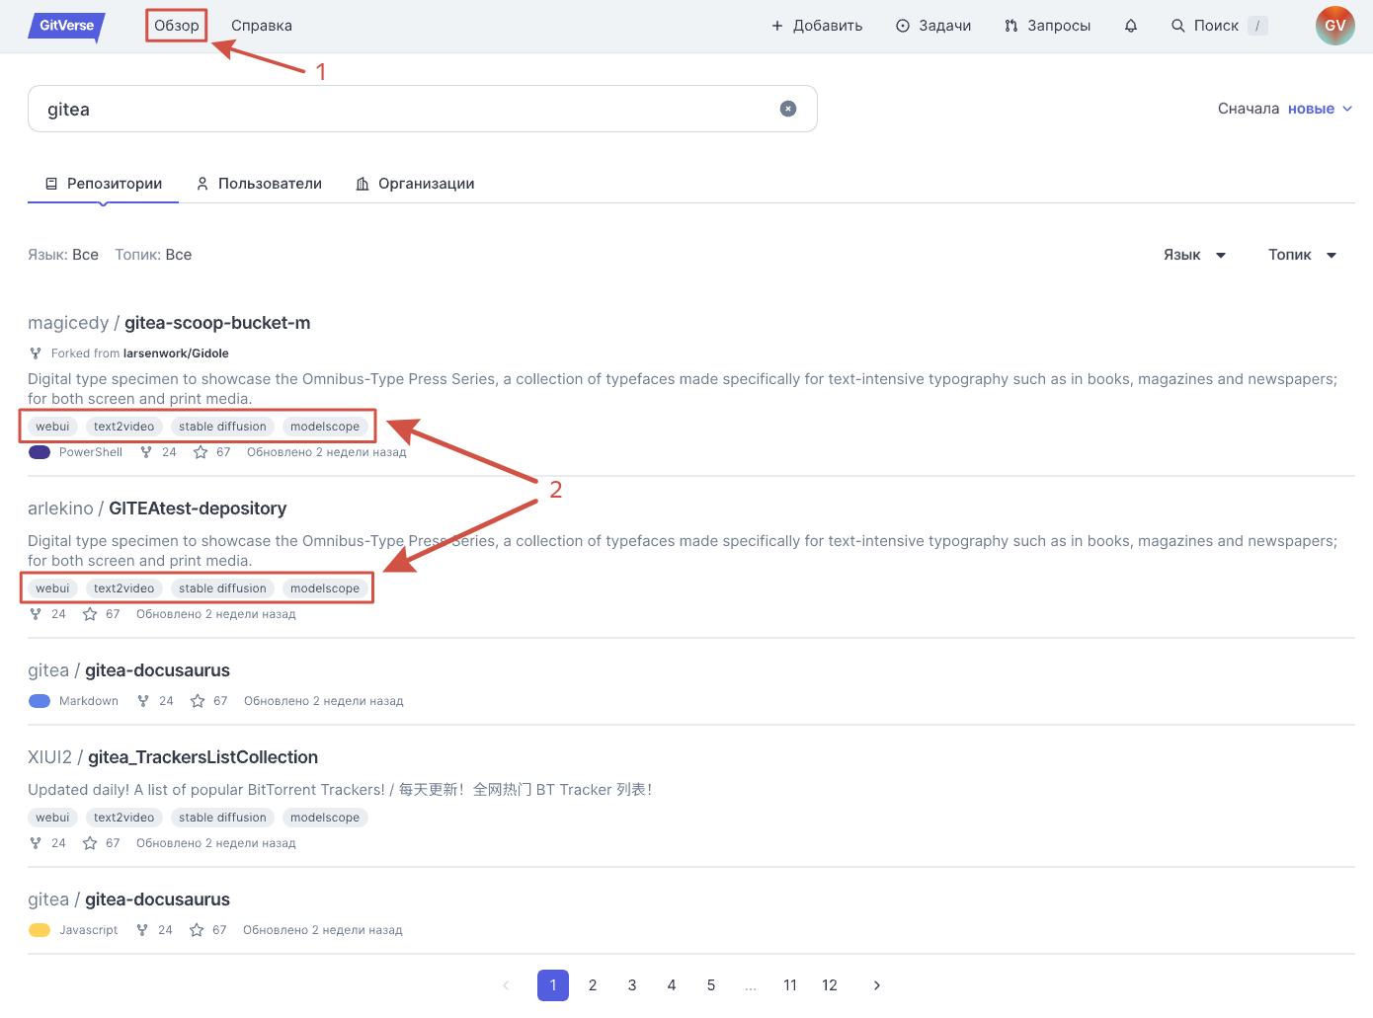Viewport: 1373px width, 1018px height.
Task: Click the fork icon beside Forked from
Action: (36, 353)
